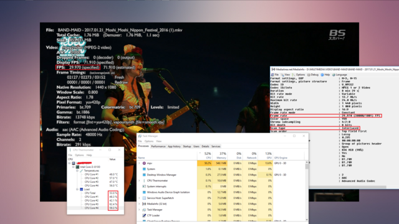399x224 pixels.
Task: Switch to the Services tab in Task Manager
Action: (x=216, y=147)
